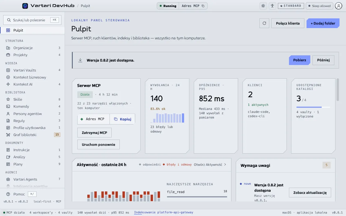This screenshot has height=216, width=346.
Task: Click the main content vertical scrollbar
Action: point(338,90)
